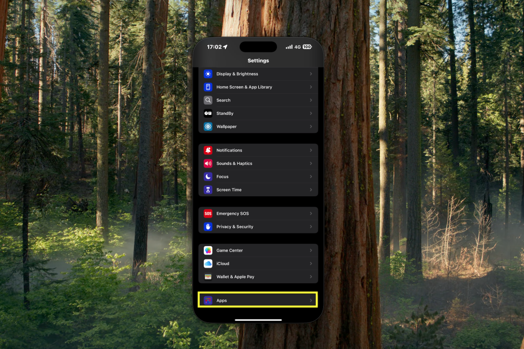Tap the battery indicator in status bar

pyautogui.click(x=307, y=47)
